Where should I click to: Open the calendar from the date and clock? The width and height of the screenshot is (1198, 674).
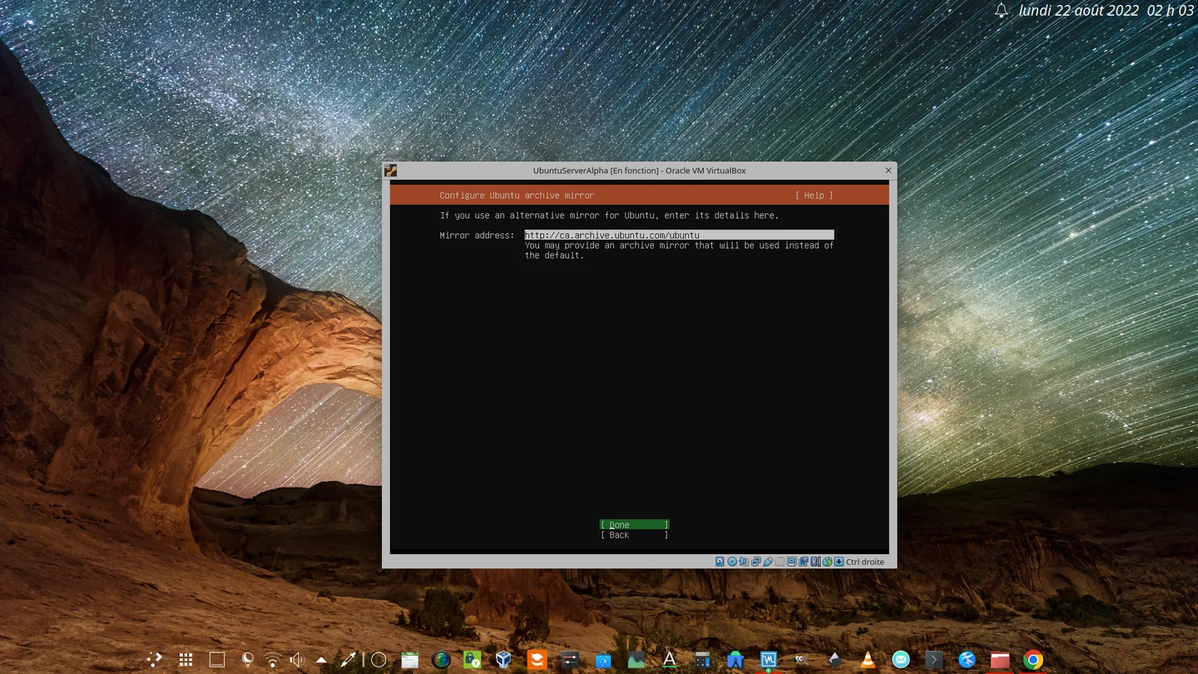click(1106, 11)
